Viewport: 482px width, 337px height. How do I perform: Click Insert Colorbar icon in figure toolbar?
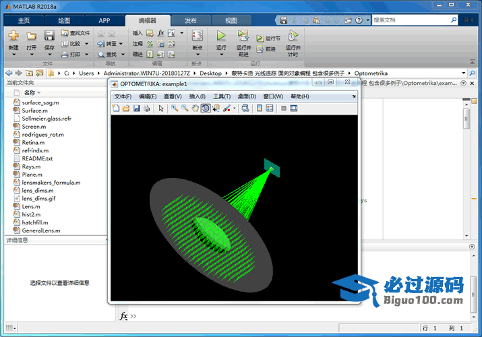coord(260,108)
